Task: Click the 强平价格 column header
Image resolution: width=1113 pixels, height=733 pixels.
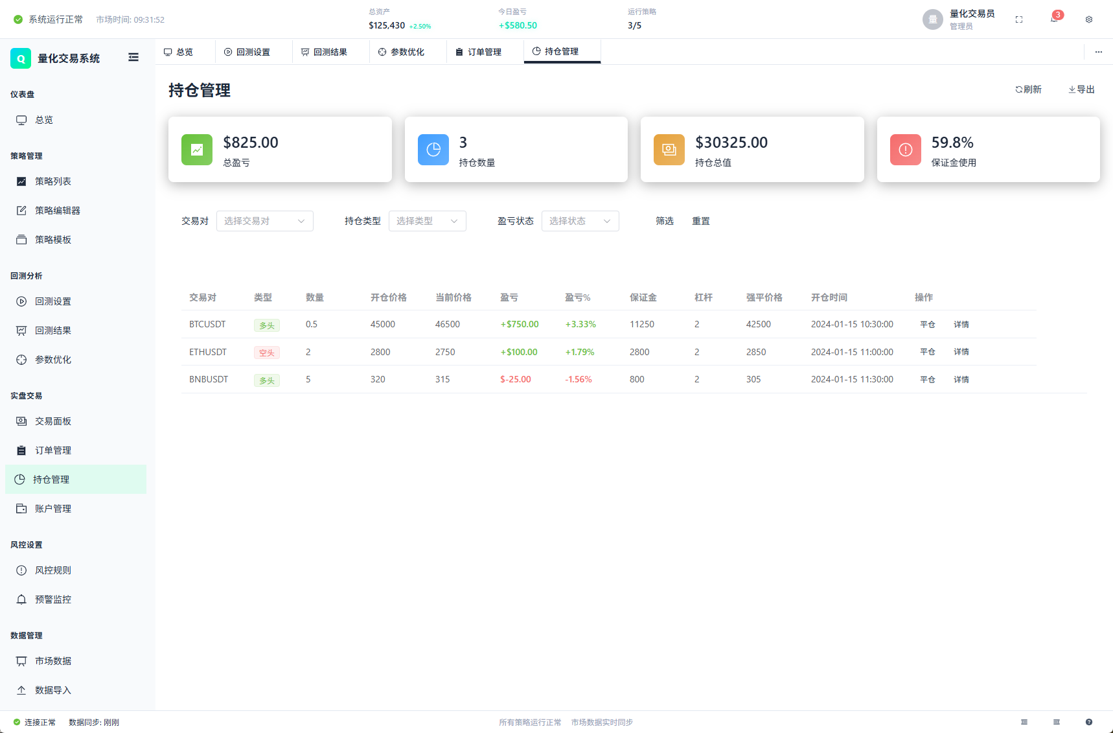Action: click(764, 297)
